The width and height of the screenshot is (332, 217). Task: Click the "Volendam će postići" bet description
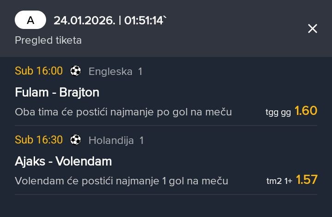[121, 181]
